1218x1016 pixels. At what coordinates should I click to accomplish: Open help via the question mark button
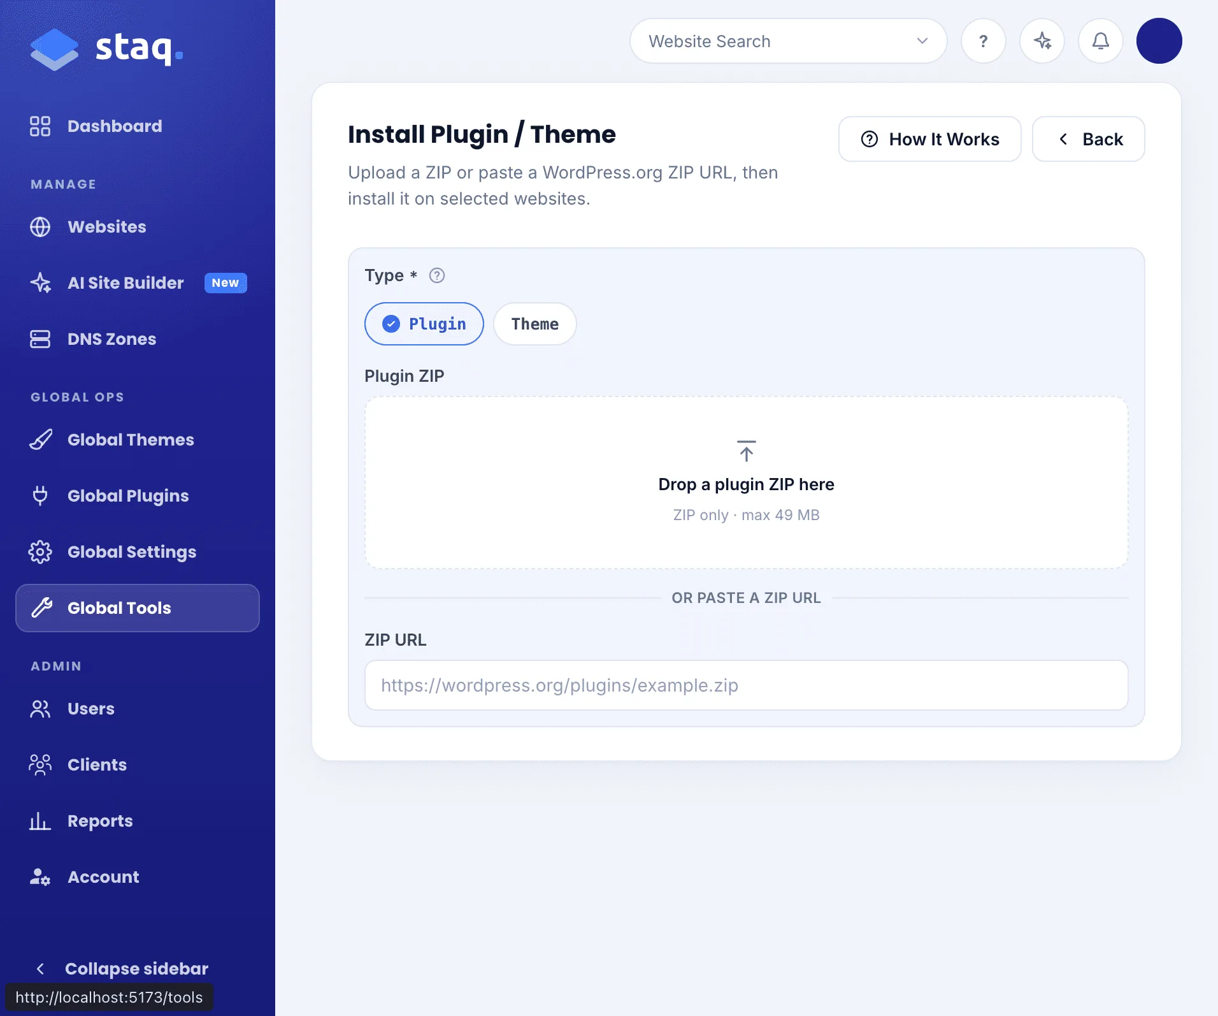[x=984, y=41]
